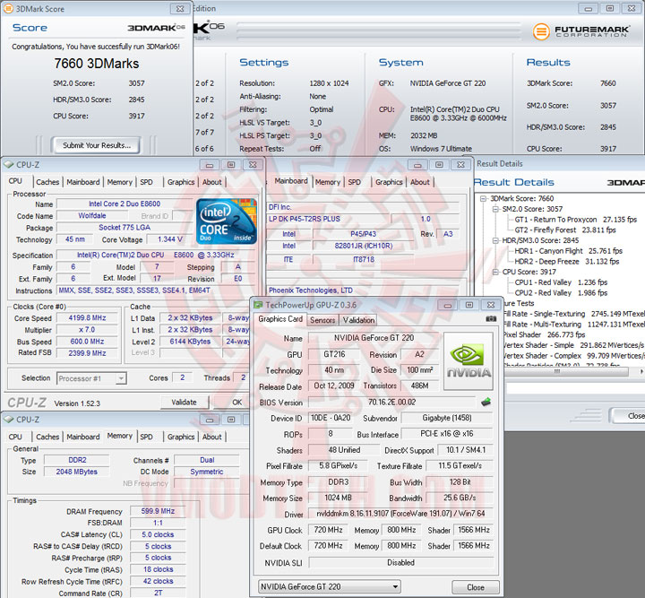
Task: Click the 3DMark Score window title icon
Action: point(7,8)
